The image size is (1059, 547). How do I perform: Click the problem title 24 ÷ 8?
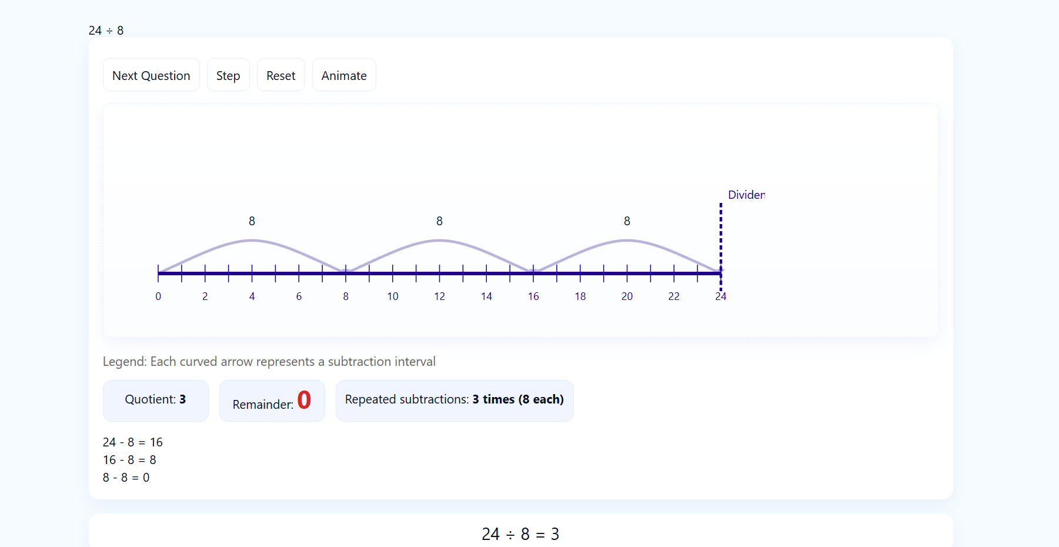(106, 30)
